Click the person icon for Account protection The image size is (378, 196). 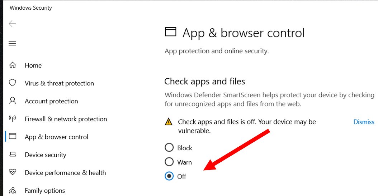coord(13,101)
